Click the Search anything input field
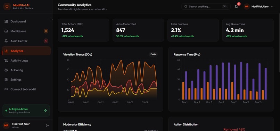280x131 pixels. click(206, 7)
